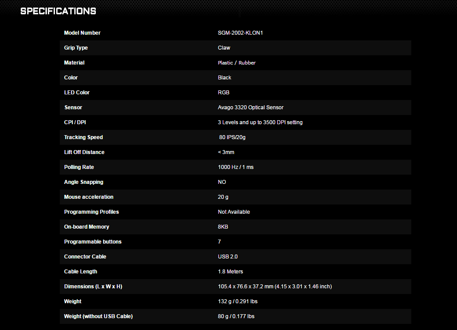This screenshot has height=330, width=457.
Task: Select the RGB value text
Action: 224,93
